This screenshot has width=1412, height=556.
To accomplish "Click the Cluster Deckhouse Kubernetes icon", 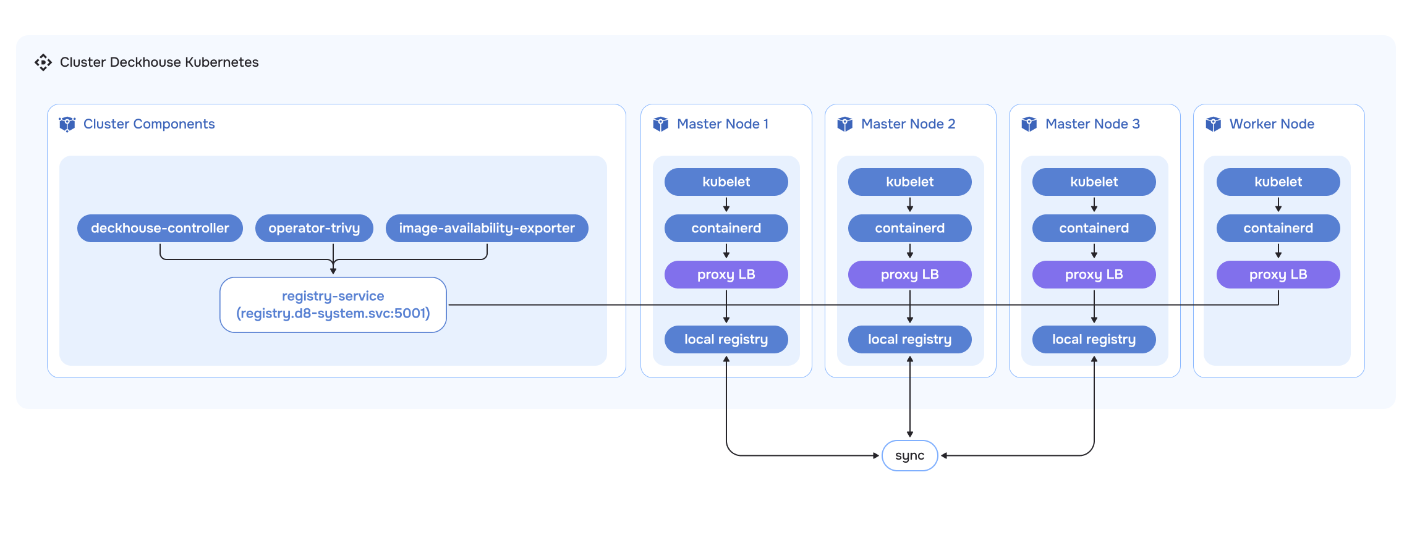I will tap(43, 62).
